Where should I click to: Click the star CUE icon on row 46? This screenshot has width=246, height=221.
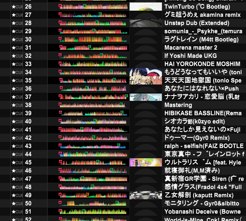pos(17,171)
